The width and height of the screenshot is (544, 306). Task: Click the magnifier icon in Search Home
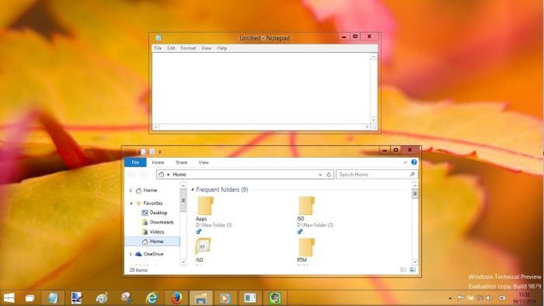[x=412, y=174]
